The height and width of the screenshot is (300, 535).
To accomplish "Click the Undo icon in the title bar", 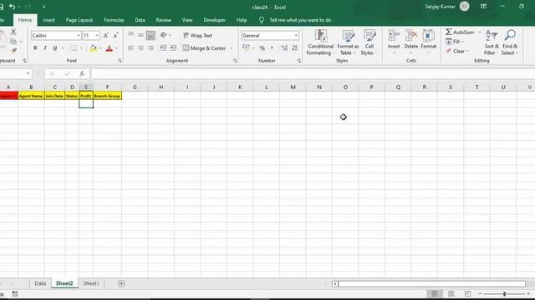I will (13, 7).
